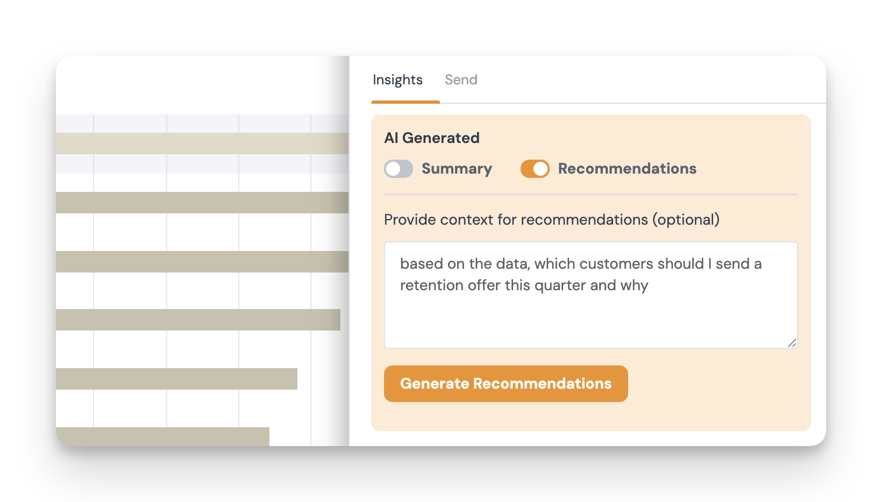Click the orange underline below Insights
Image resolution: width=882 pixels, height=502 pixels.
click(x=405, y=101)
